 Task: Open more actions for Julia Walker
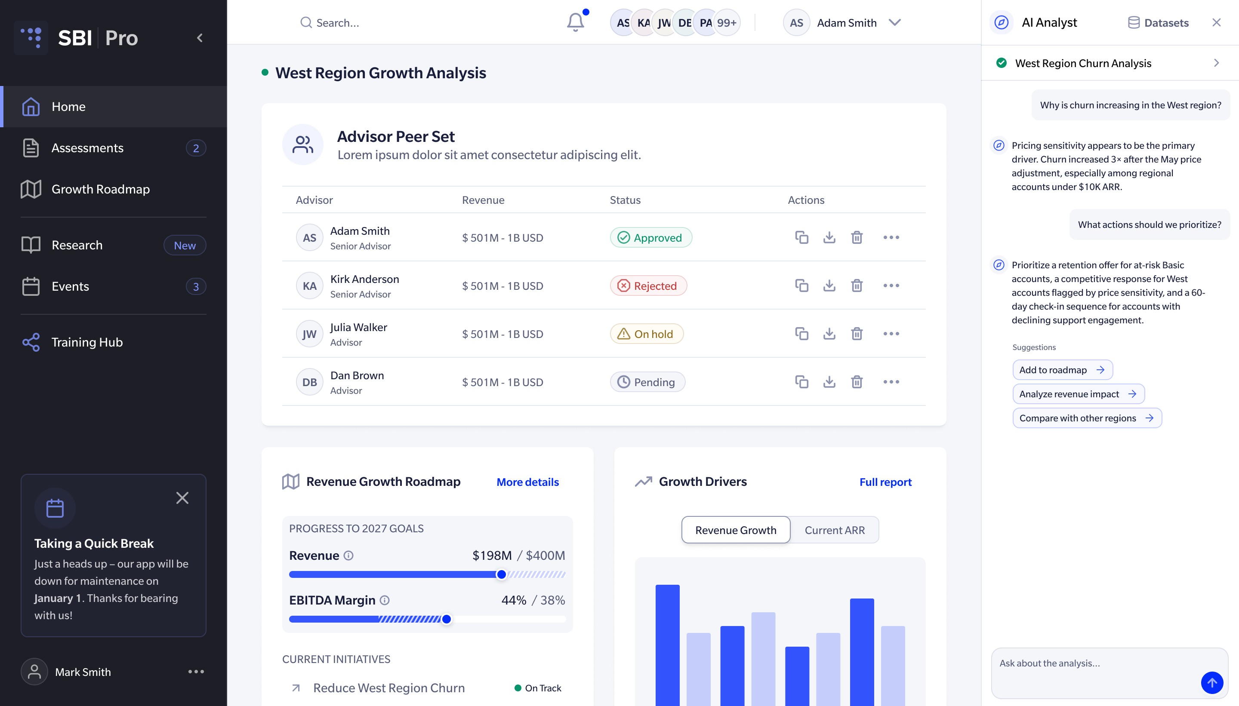click(891, 334)
